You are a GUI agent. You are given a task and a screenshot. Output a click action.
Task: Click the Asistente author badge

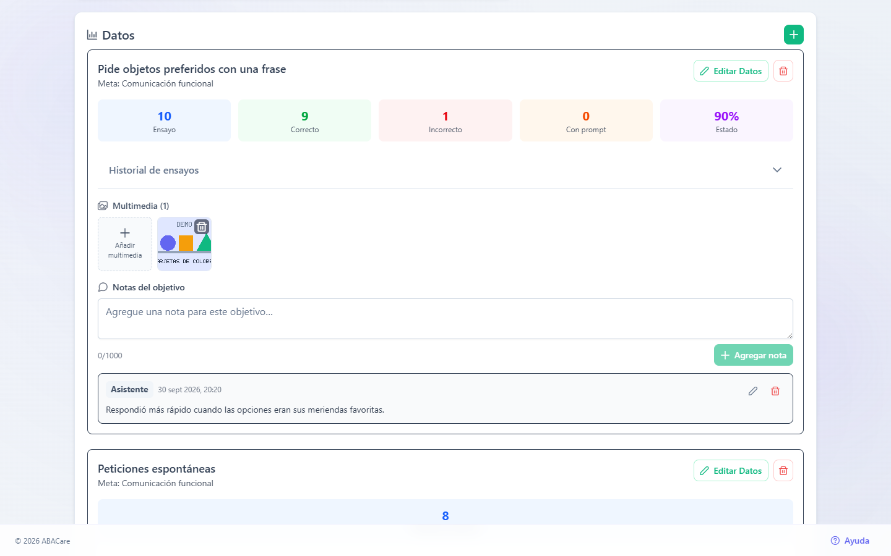point(129,390)
